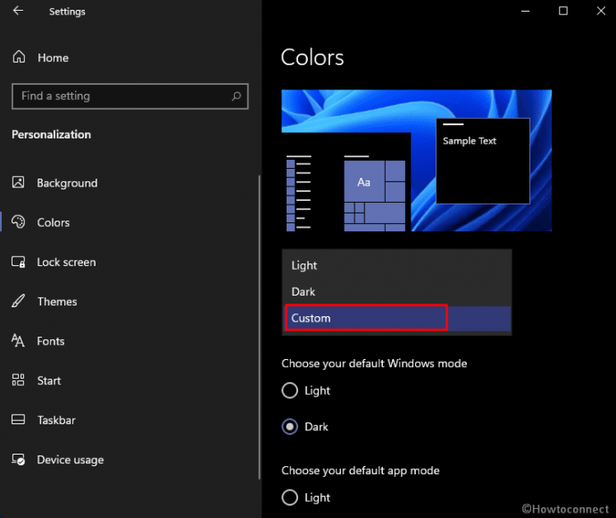
Task: Click the Start tiles icon
Action: [x=18, y=380]
